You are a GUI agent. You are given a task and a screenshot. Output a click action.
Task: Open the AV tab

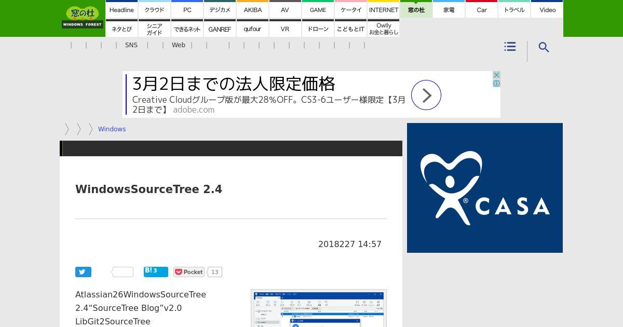[285, 9]
